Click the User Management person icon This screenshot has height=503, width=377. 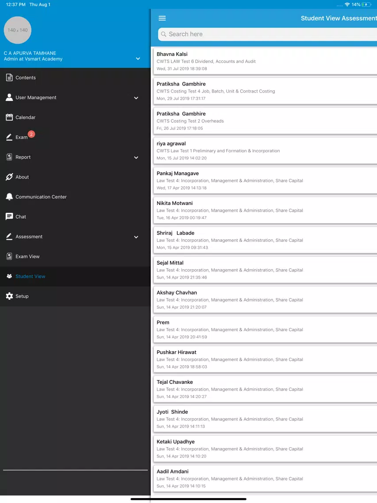[9, 97]
